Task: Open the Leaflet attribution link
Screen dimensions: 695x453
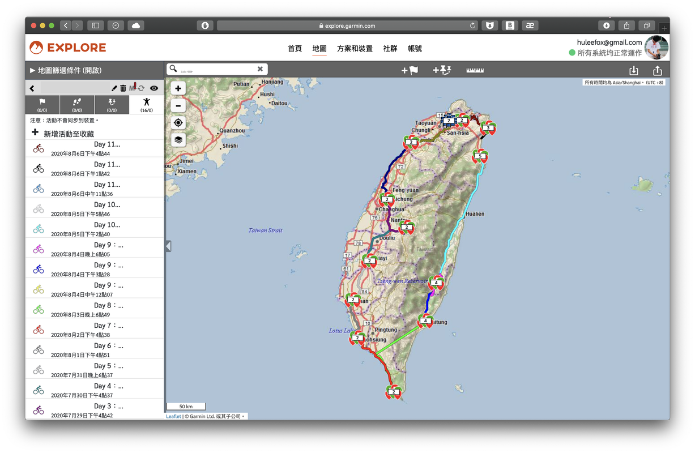Action: [173, 416]
